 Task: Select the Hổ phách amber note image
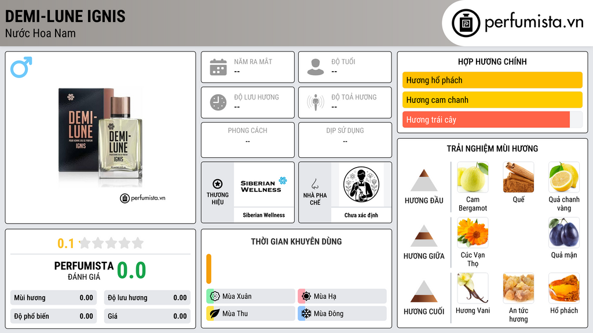click(564, 288)
